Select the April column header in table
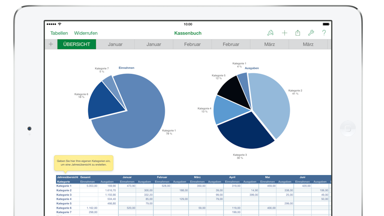384x216 pixels. [232, 177]
